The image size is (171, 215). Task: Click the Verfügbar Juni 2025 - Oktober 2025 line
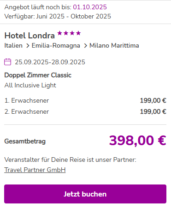58,16
